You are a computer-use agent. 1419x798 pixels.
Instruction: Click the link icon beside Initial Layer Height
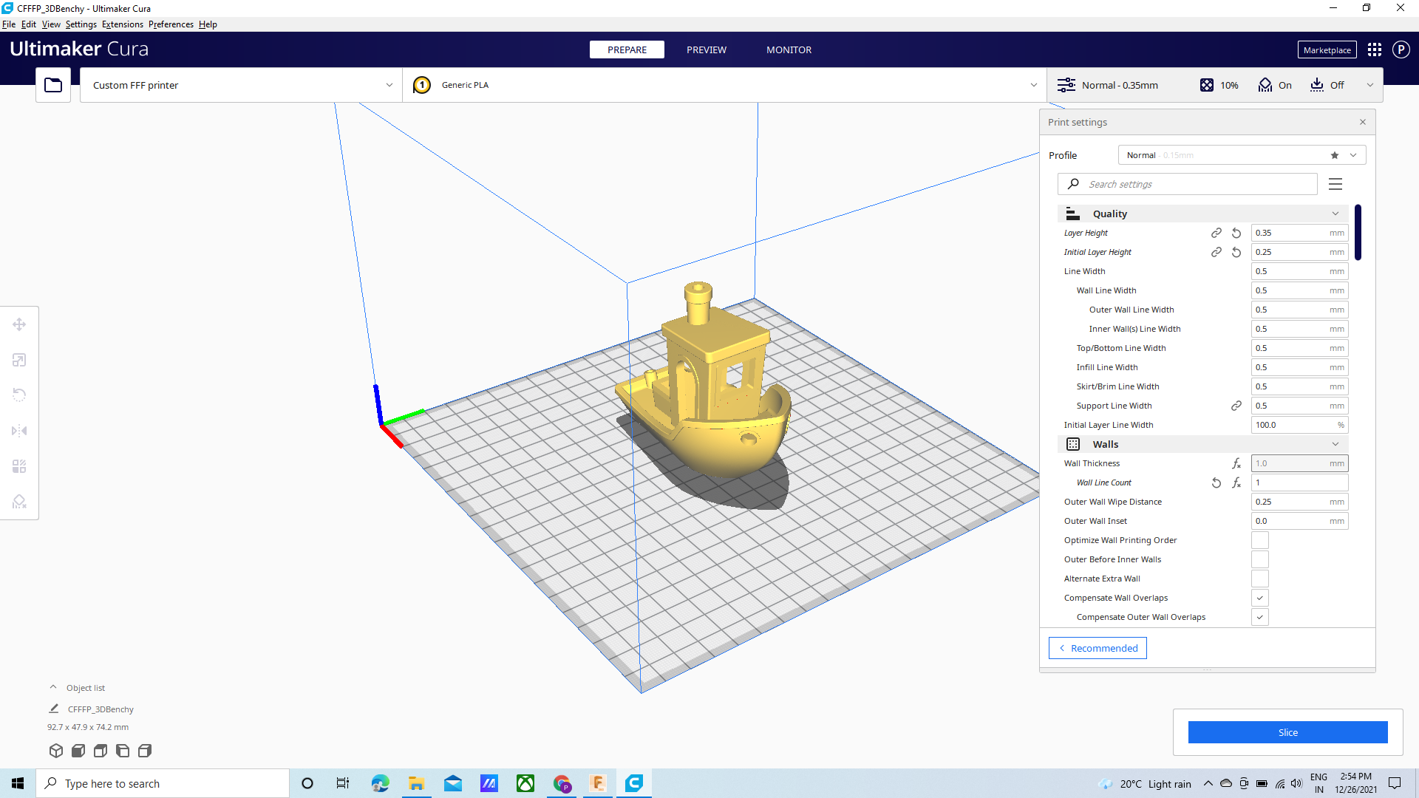(x=1216, y=252)
